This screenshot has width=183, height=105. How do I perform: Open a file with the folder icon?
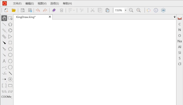[x=14, y=10]
